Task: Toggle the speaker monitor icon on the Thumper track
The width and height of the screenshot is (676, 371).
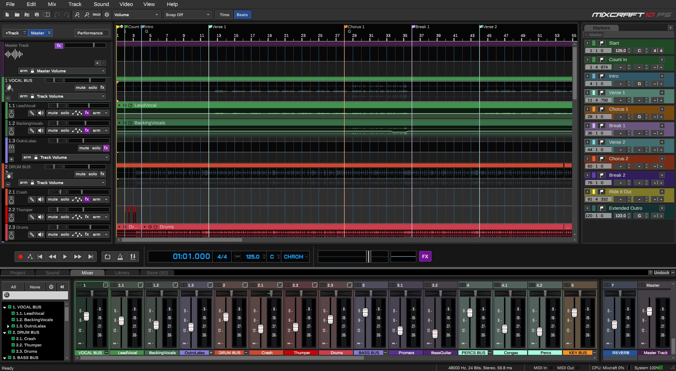Action: click(x=41, y=217)
